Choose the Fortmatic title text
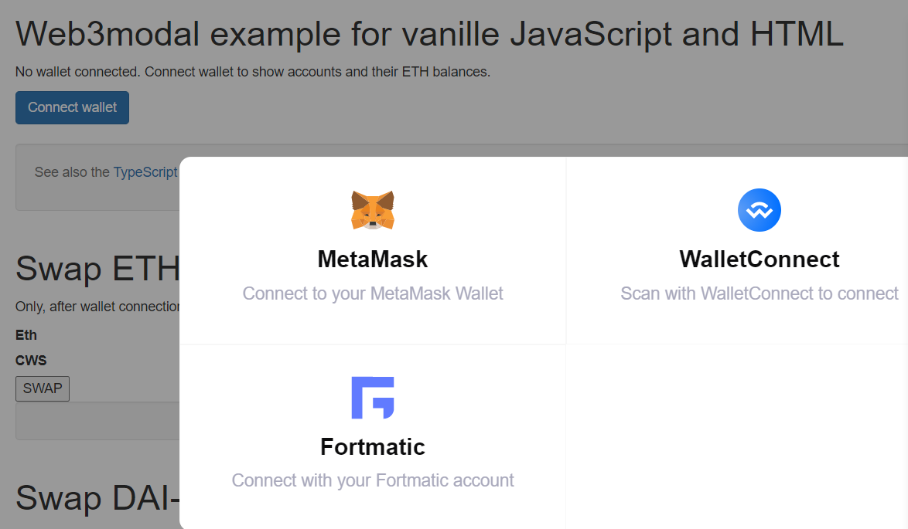The height and width of the screenshot is (529, 908). 372,447
